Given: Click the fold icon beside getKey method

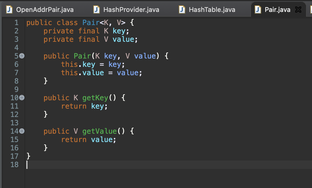Looking at the screenshot, I should [x=22, y=97].
